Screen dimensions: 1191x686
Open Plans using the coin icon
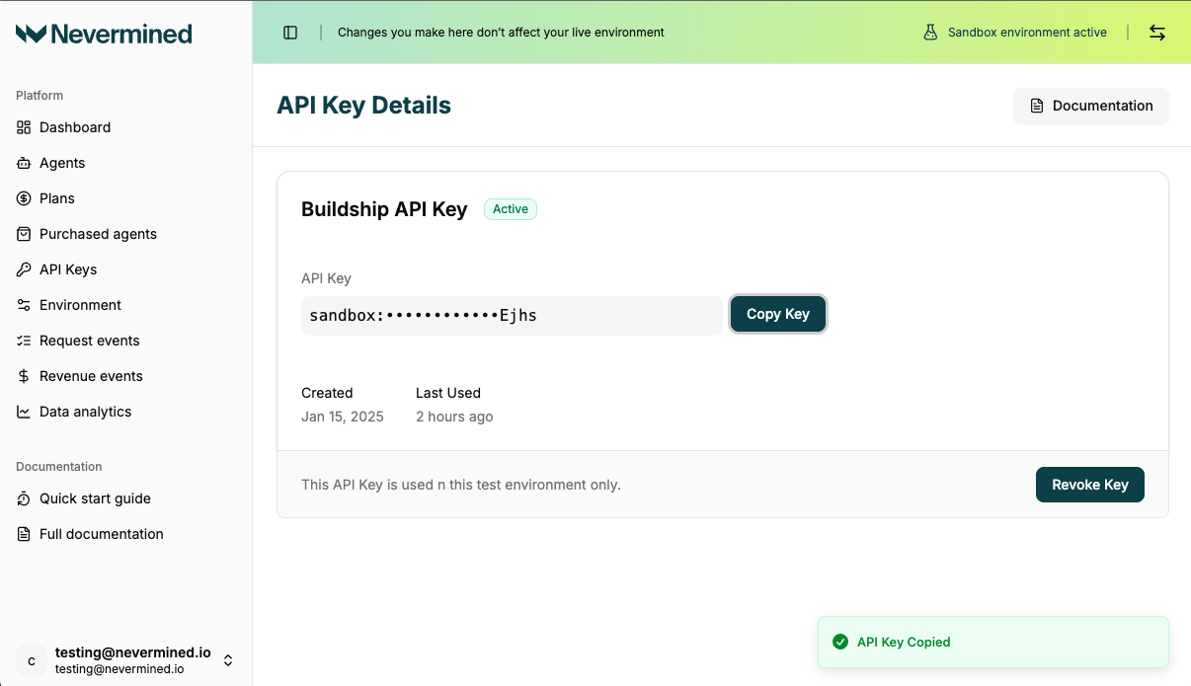(x=22, y=198)
